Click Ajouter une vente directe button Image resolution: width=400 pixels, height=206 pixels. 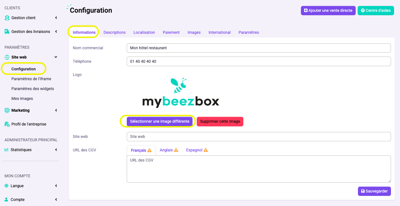point(328,10)
